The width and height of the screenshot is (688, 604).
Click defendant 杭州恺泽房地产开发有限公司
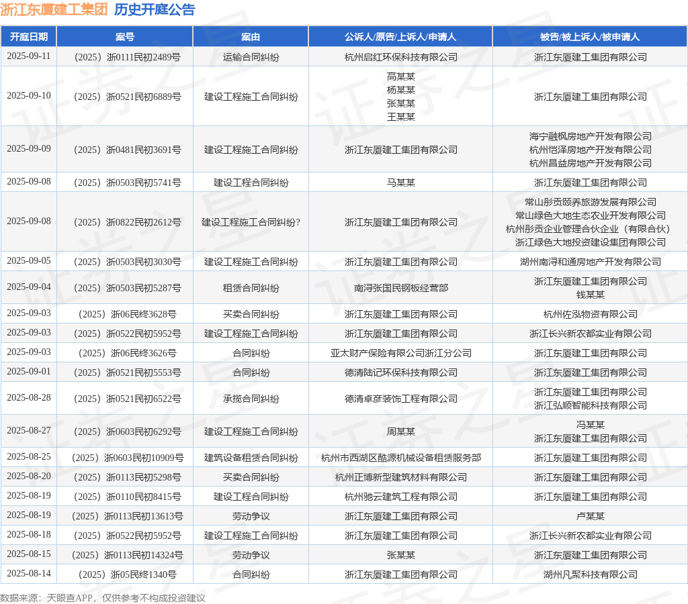(x=591, y=150)
